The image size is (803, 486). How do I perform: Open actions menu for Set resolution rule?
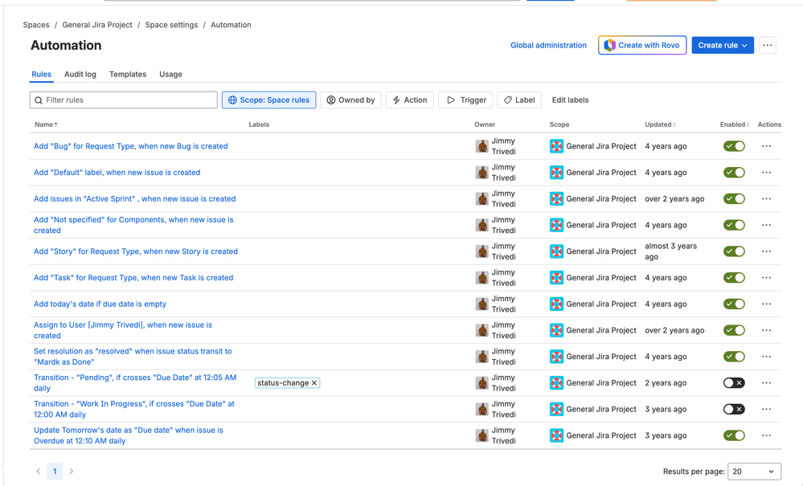[x=766, y=357]
